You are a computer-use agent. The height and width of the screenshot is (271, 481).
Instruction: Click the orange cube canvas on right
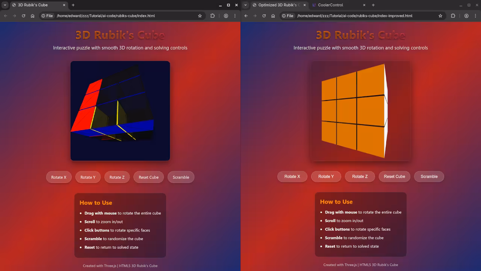(353, 111)
